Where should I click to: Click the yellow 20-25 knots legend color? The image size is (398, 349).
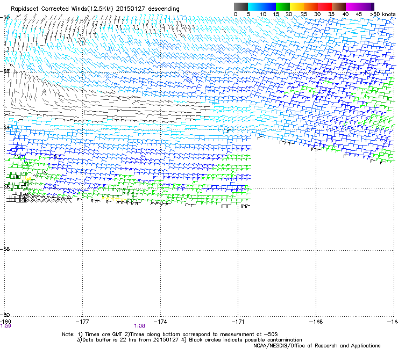coord(297,6)
